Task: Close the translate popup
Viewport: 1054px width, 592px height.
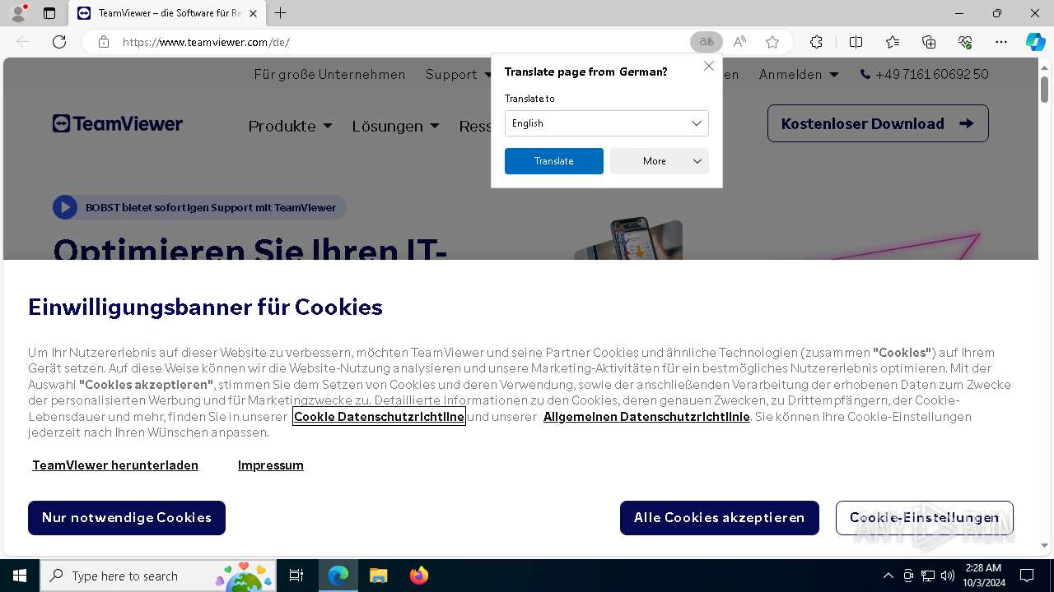Action: (x=709, y=66)
